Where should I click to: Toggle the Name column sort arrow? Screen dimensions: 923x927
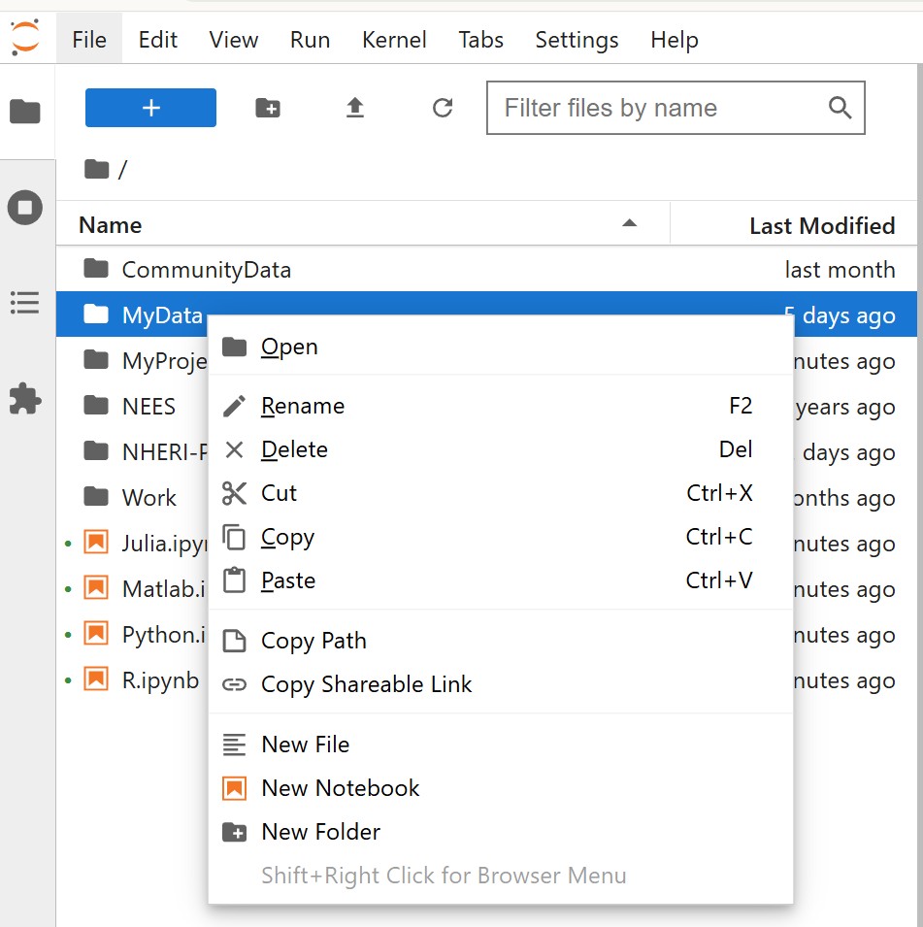[x=629, y=224]
